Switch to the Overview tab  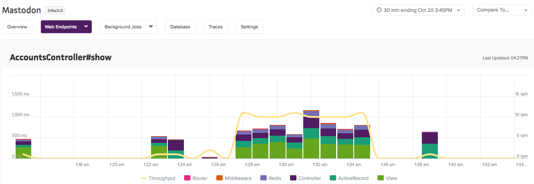pos(17,27)
